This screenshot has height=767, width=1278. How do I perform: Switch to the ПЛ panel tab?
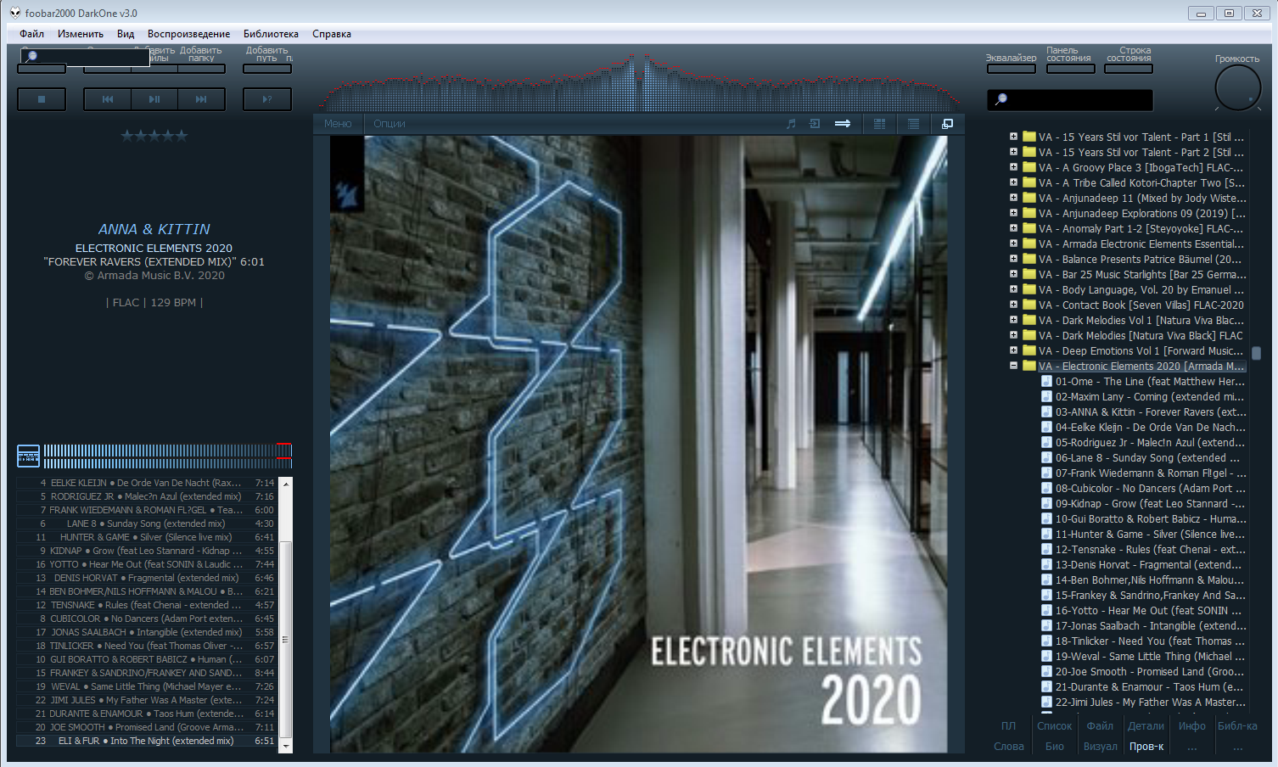tap(1008, 726)
